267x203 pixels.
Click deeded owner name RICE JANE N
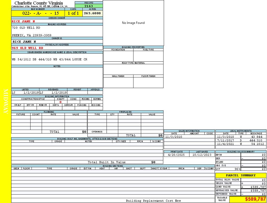click(x=23, y=21)
